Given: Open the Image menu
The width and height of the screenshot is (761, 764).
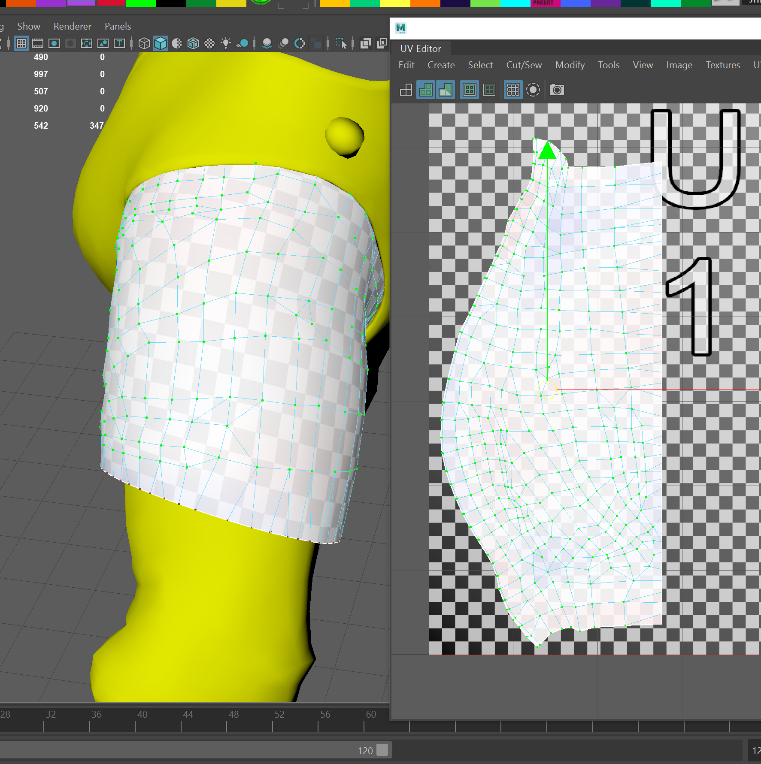Looking at the screenshot, I should pos(679,65).
